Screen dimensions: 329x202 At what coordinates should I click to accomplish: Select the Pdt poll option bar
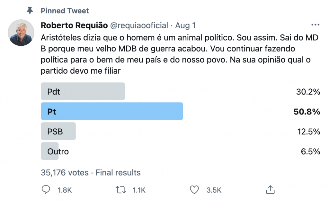pyautogui.click(x=83, y=92)
